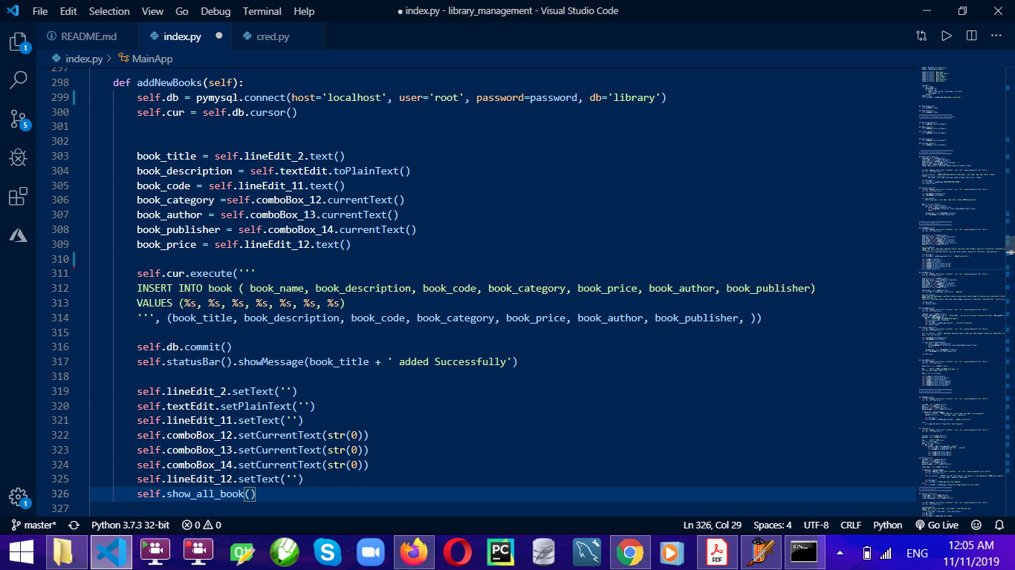Open the Source Control view
This screenshot has height=570, width=1015.
tap(18, 119)
